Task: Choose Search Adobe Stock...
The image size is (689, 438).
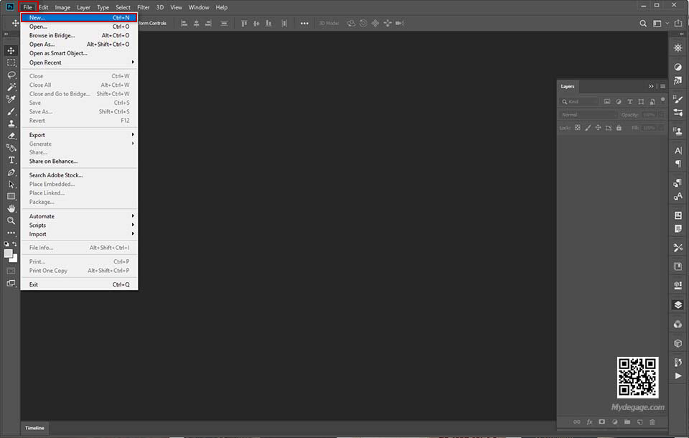Action: point(79,175)
